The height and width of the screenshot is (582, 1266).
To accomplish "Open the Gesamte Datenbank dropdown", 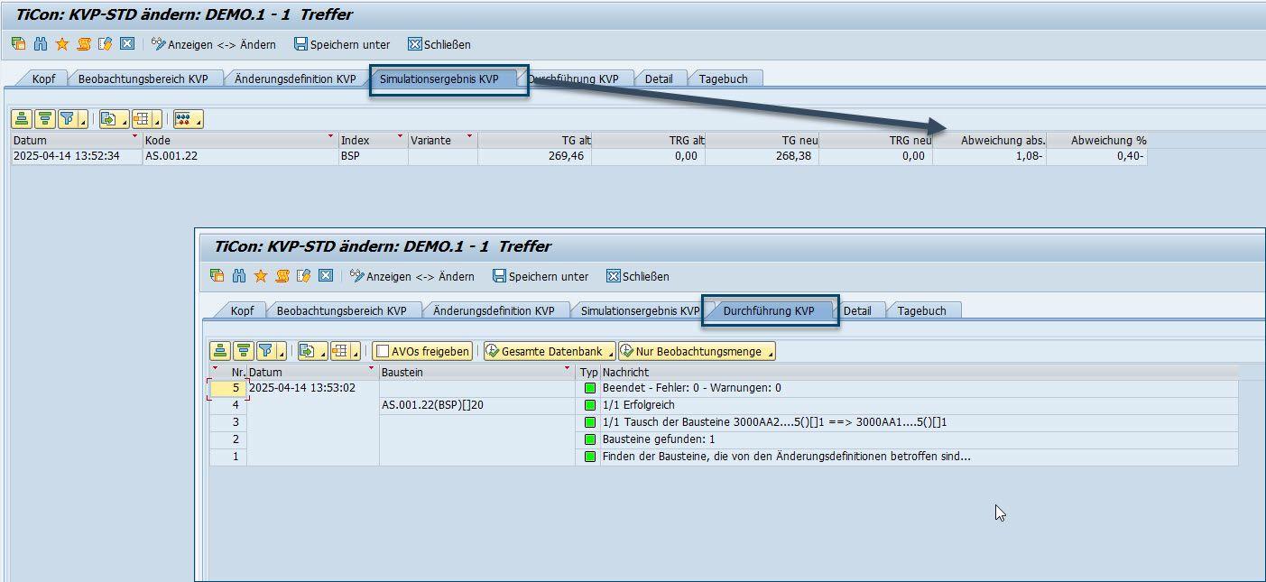I will click(550, 351).
